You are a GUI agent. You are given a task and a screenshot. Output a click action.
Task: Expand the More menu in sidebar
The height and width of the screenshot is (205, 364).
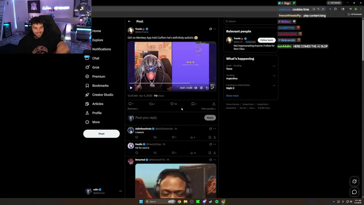(x=92, y=122)
